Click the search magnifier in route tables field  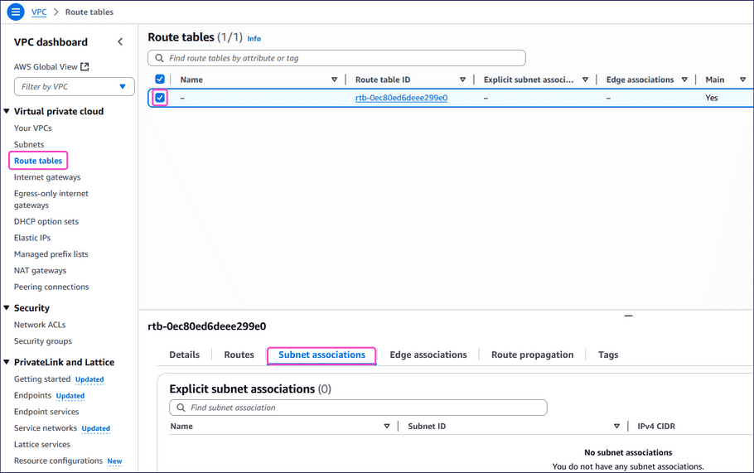pos(159,58)
